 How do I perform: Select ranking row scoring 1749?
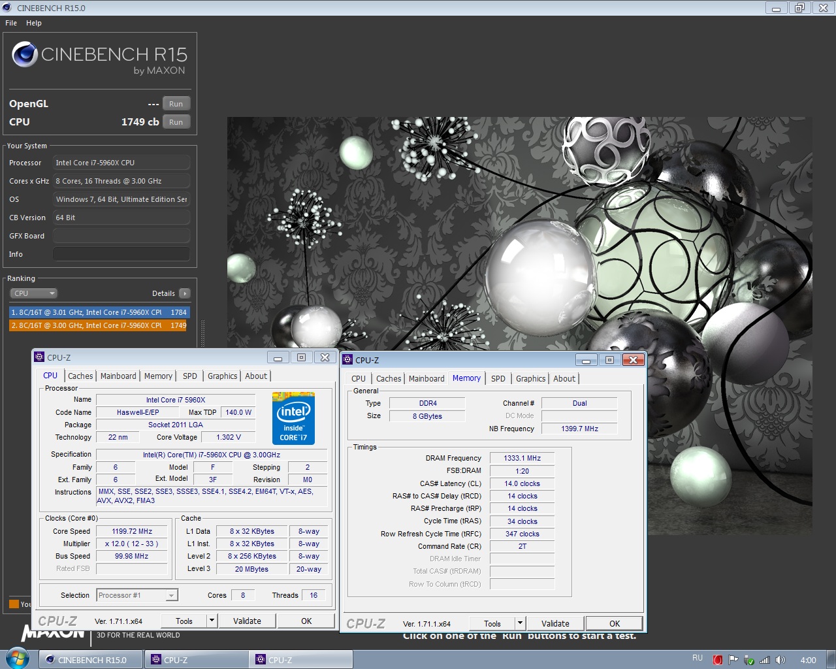(x=98, y=325)
